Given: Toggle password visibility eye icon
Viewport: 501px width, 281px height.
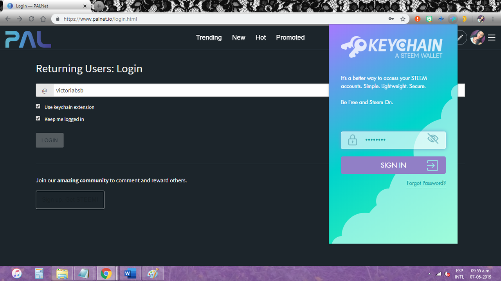Looking at the screenshot, I should (433, 139).
